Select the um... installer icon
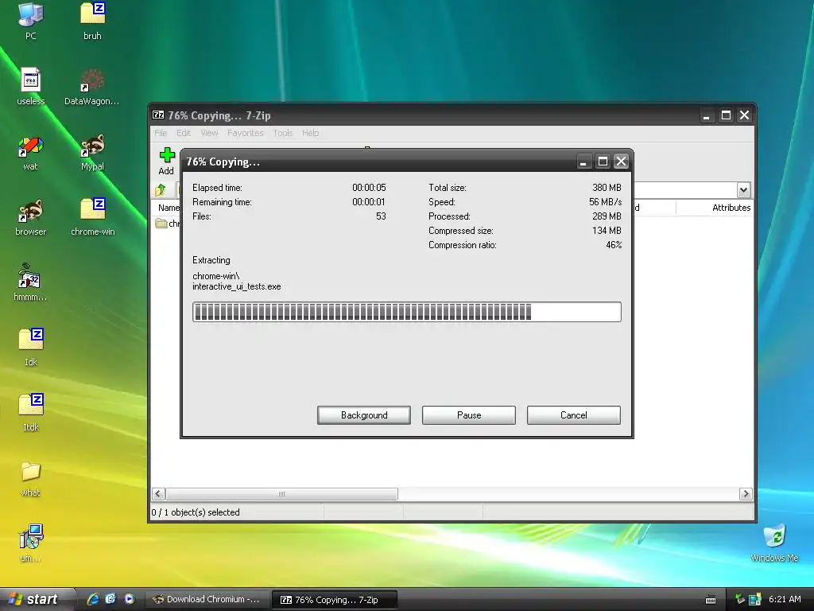 click(x=31, y=543)
